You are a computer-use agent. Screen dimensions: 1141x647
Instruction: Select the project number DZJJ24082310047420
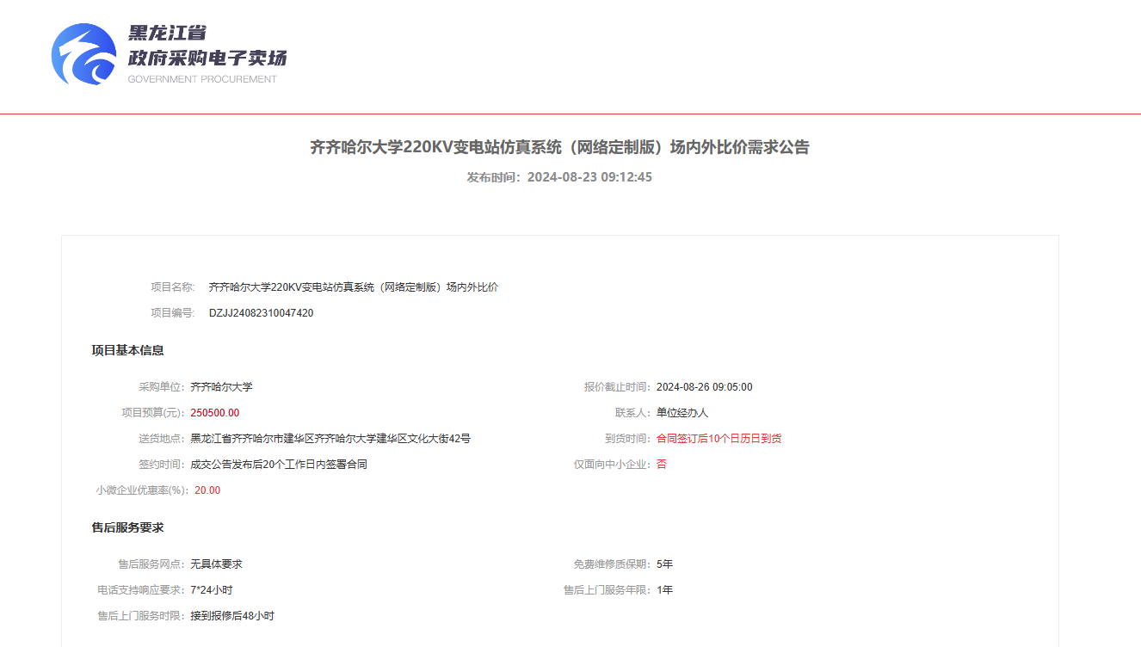click(x=261, y=313)
